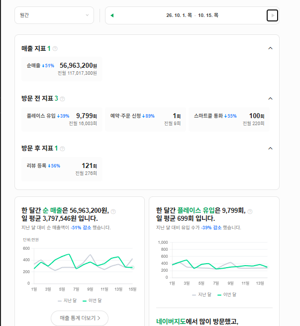Click the -51% 감소 text under sales heading
The image size is (300, 326).
pyautogui.click(x=81, y=228)
